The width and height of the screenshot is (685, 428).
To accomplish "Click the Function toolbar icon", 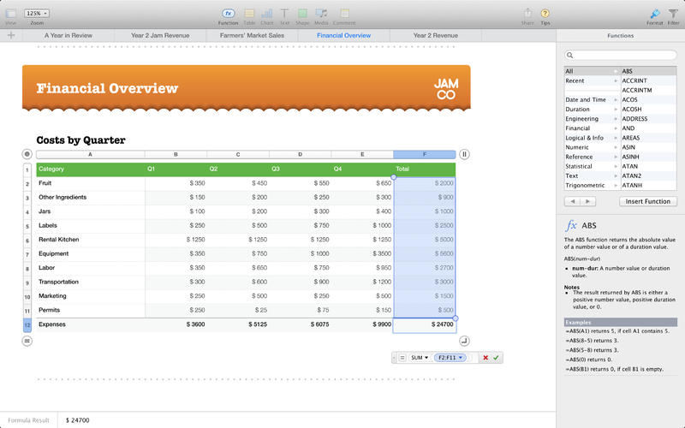I will (228, 14).
